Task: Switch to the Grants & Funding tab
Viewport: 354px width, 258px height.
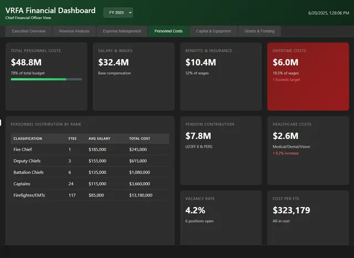Action: click(259, 31)
